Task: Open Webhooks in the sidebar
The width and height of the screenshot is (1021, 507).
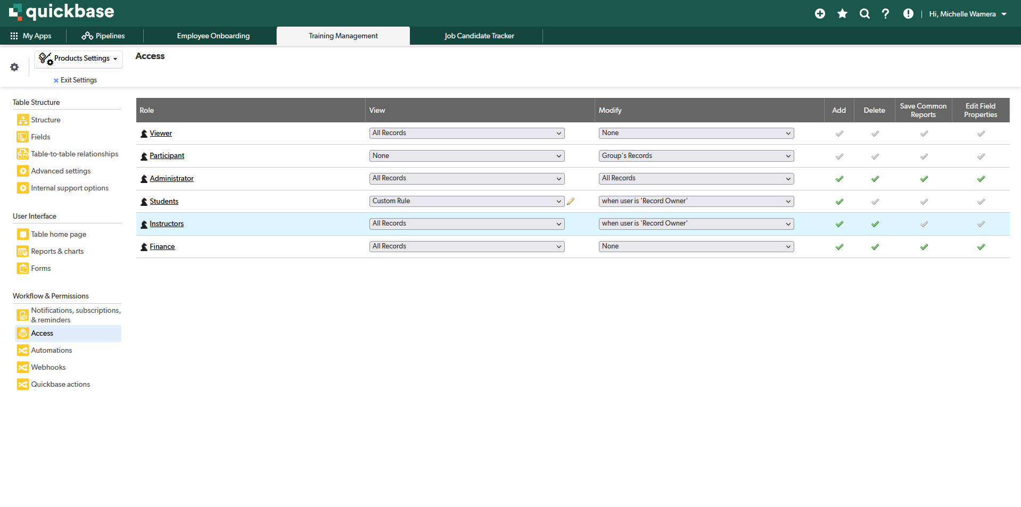Action: pos(48,368)
